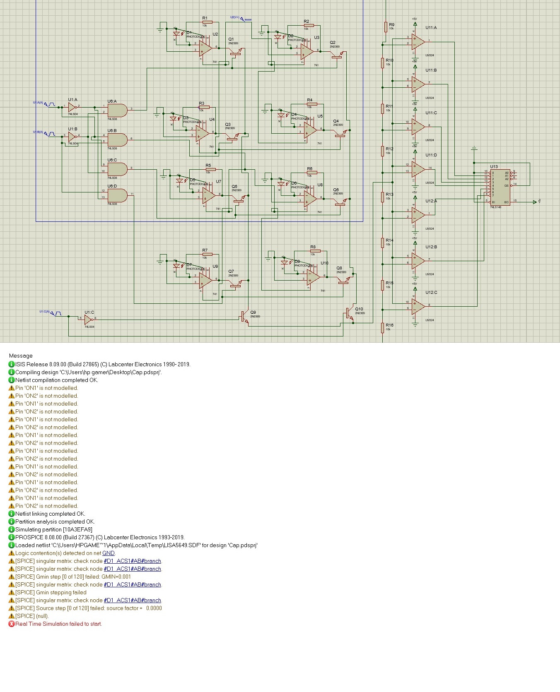This screenshot has height=692, width=560.
Task: Click the U6:A AND gate
Action: click(118, 111)
